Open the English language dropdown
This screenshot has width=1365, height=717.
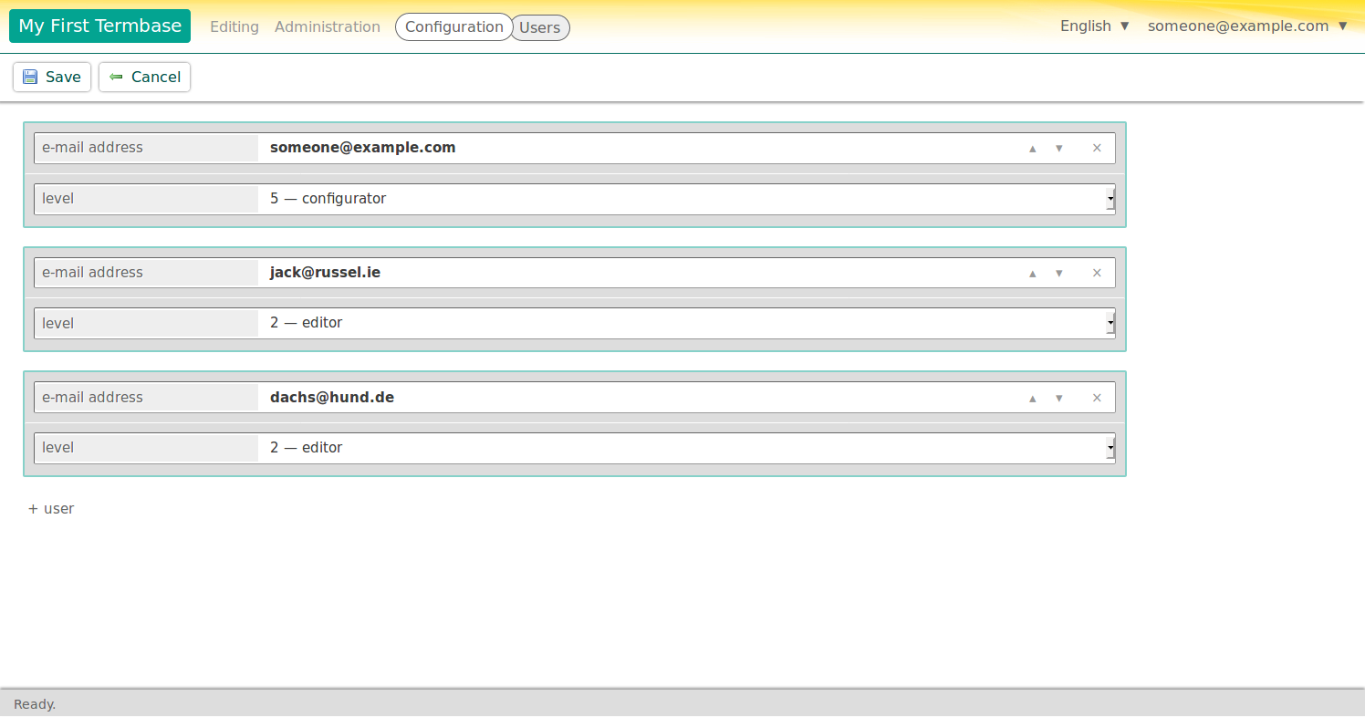[1093, 26]
